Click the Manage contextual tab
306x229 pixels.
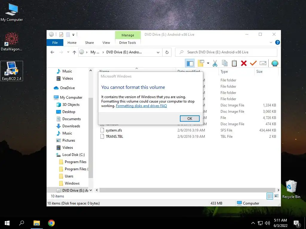(x=128, y=35)
